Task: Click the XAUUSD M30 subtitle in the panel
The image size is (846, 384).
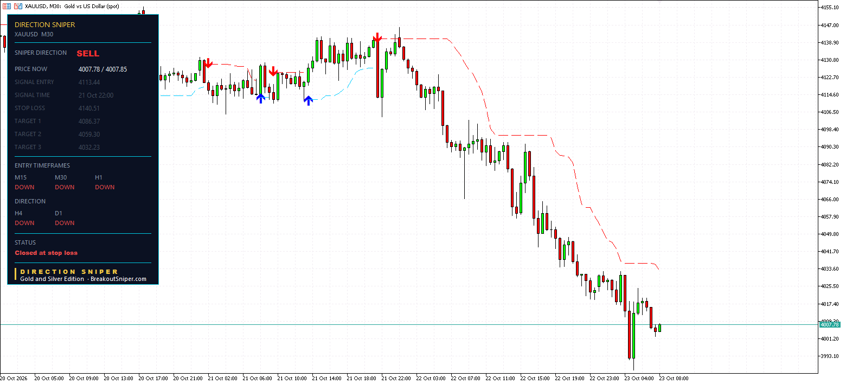Action: [34, 34]
